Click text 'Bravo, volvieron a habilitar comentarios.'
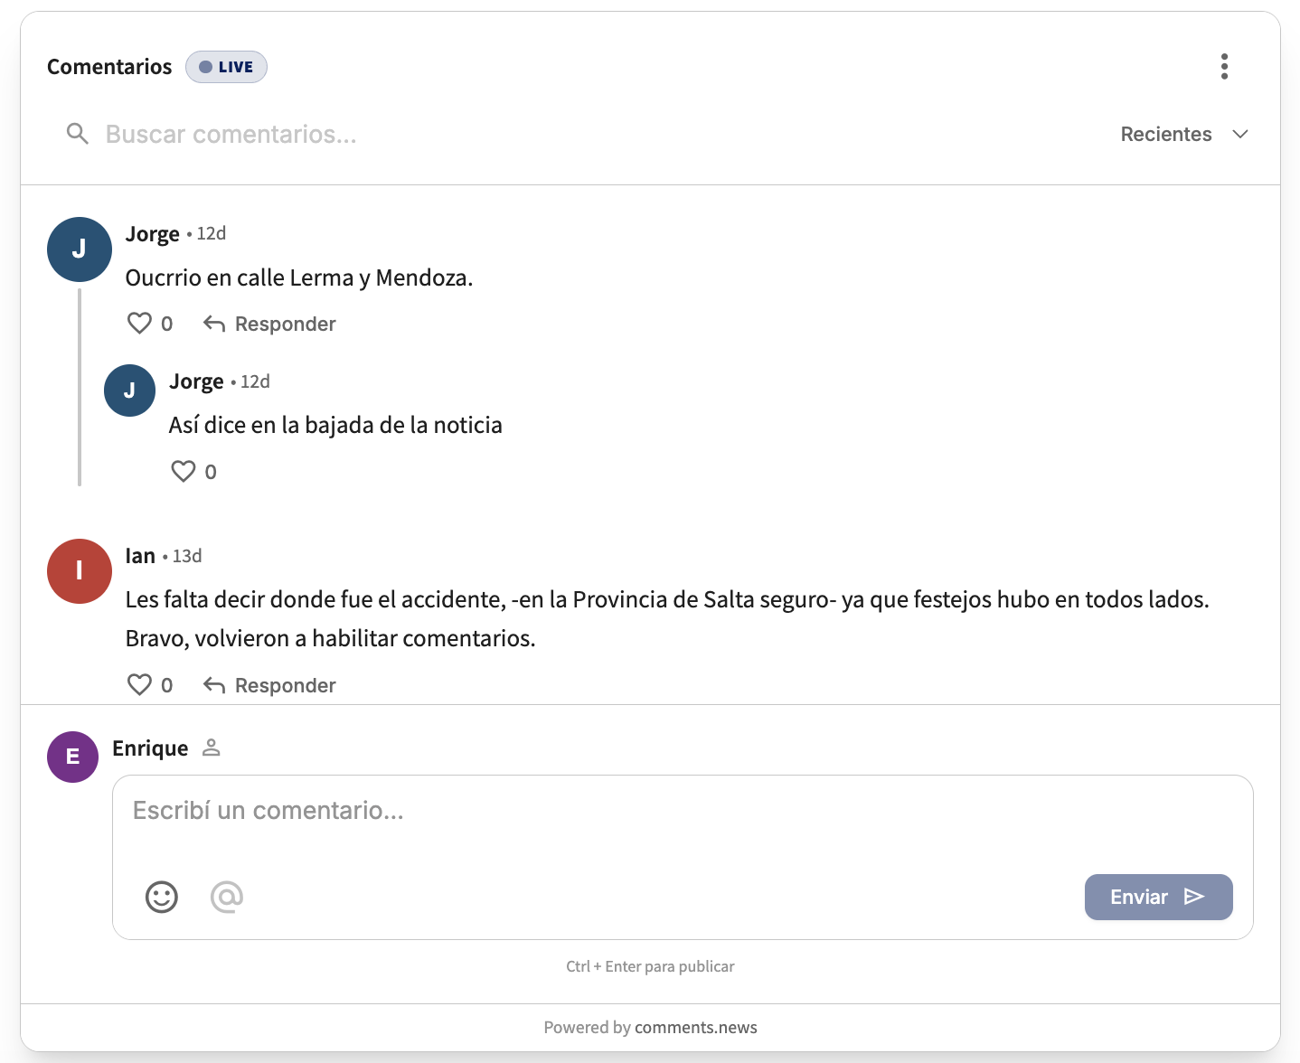The height and width of the screenshot is (1063, 1300). tap(331, 638)
